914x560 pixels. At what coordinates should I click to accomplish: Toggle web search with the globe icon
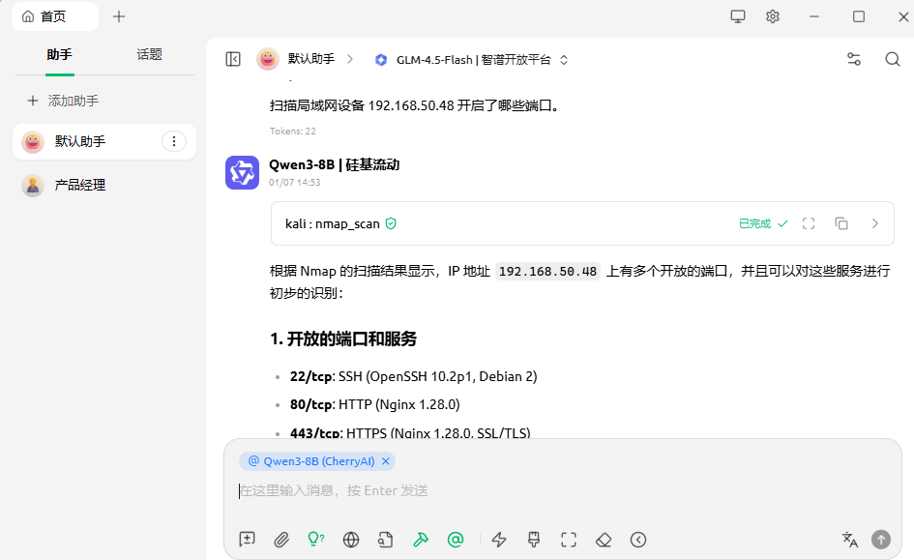coord(351,540)
